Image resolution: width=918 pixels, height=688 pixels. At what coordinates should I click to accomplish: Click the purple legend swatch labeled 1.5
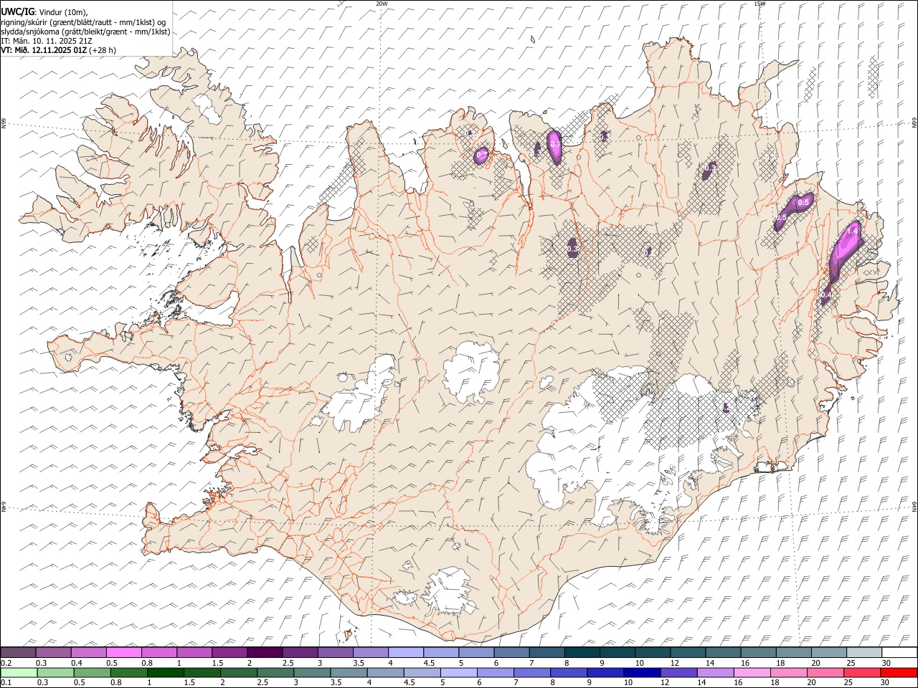pos(229,652)
